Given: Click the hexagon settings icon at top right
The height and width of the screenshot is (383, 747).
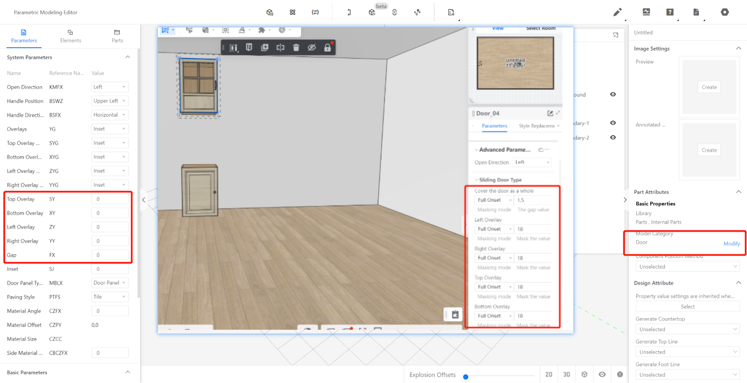Looking at the screenshot, I should (x=725, y=12).
